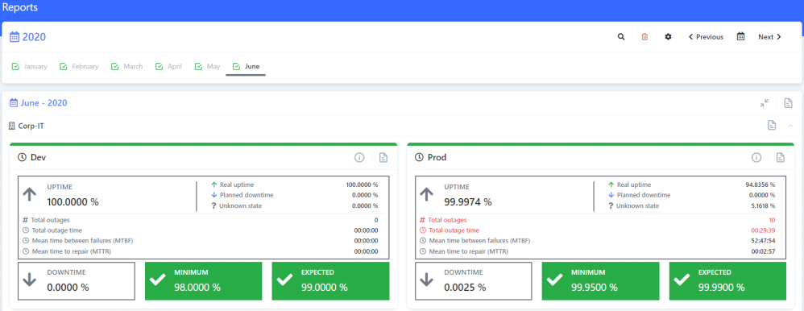Screen dimensions: 804x311
Task: Select the January tab
Action: click(30, 66)
